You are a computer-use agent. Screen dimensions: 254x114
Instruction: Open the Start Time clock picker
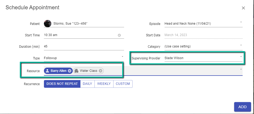click(119, 35)
